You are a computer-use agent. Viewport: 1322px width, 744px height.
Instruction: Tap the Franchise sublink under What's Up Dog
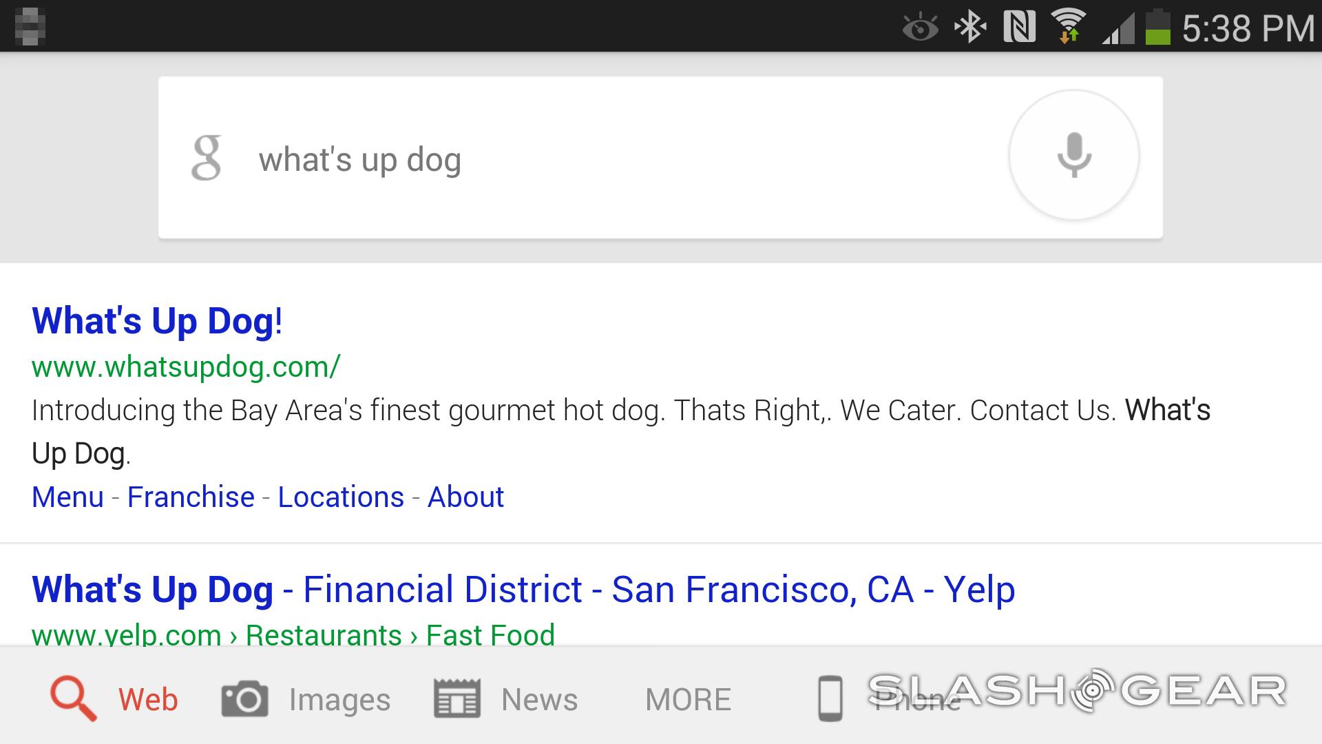tap(191, 497)
